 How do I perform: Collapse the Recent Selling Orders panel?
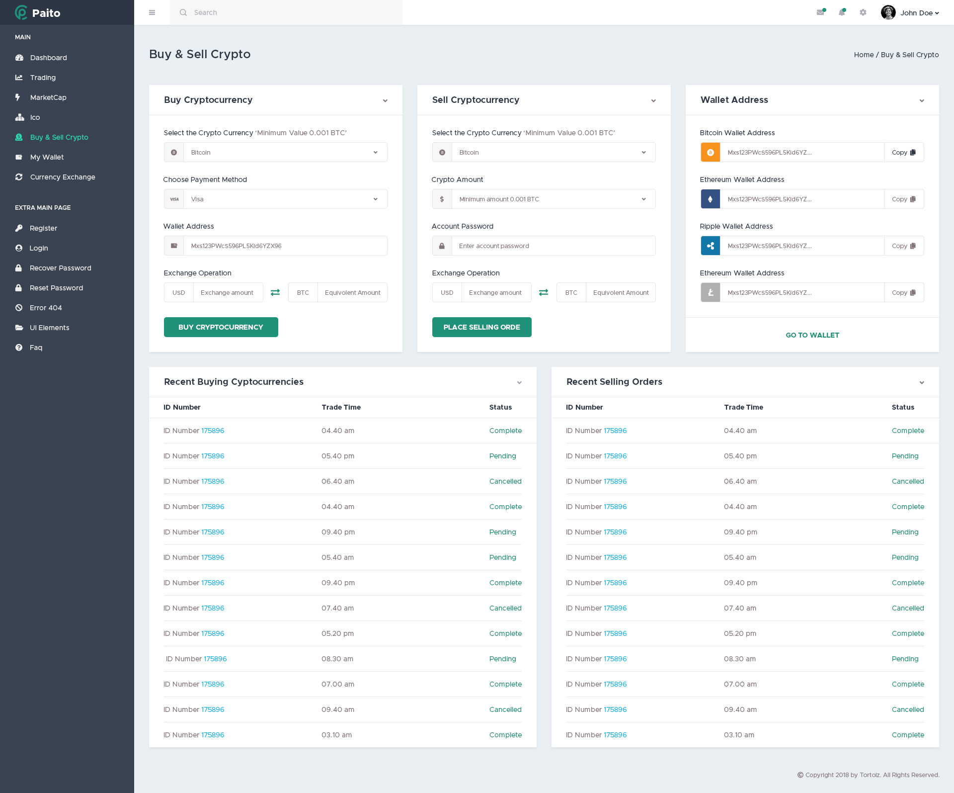click(x=922, y=383)
